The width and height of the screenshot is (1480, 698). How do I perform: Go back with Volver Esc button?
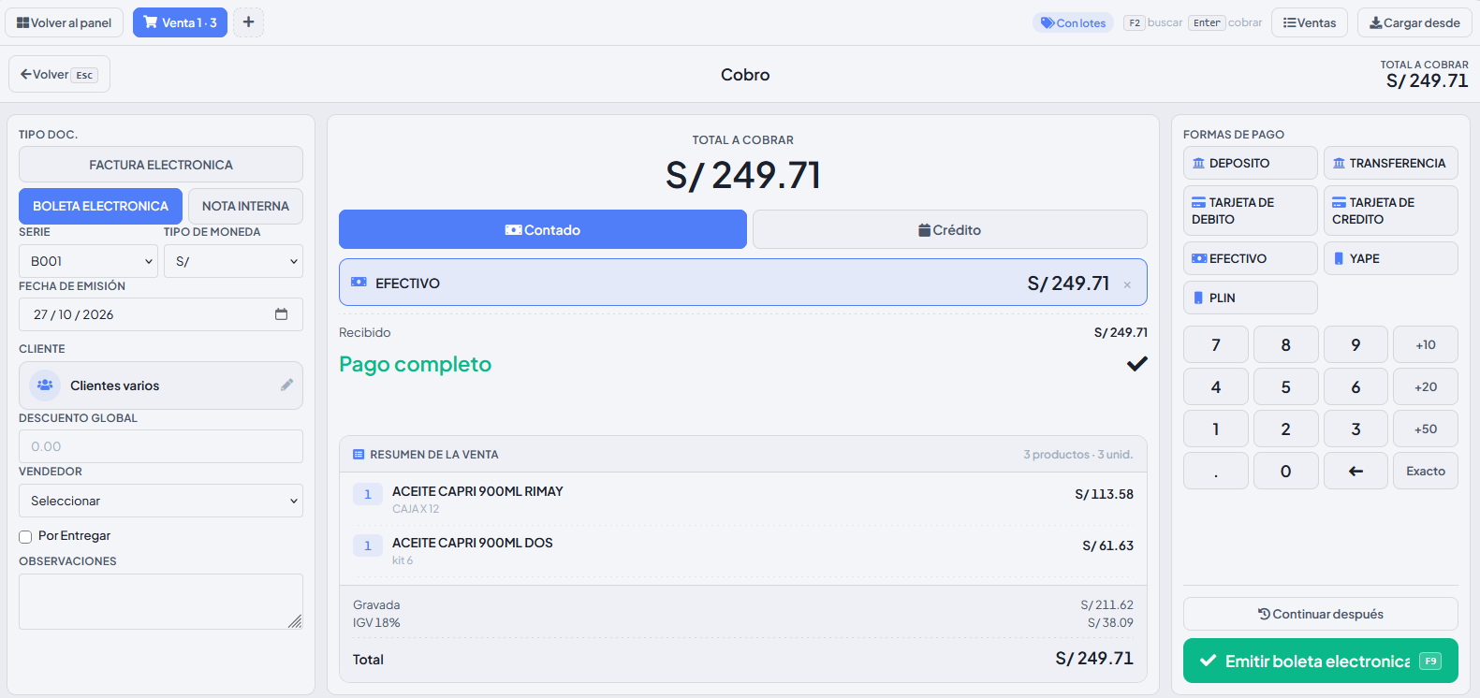click(x=59, y=74)
